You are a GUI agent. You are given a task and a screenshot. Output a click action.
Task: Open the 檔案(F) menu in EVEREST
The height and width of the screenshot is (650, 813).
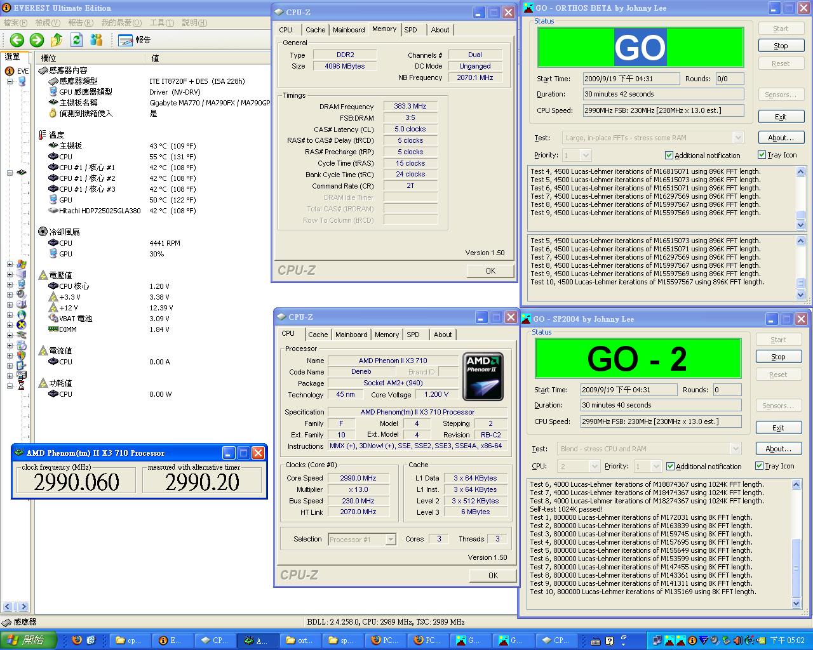[15, 23]
